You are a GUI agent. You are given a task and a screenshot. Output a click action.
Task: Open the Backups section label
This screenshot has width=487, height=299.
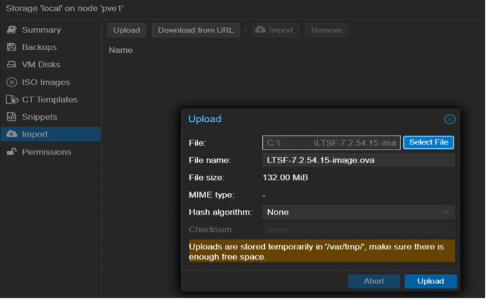(x=39, y=48)
